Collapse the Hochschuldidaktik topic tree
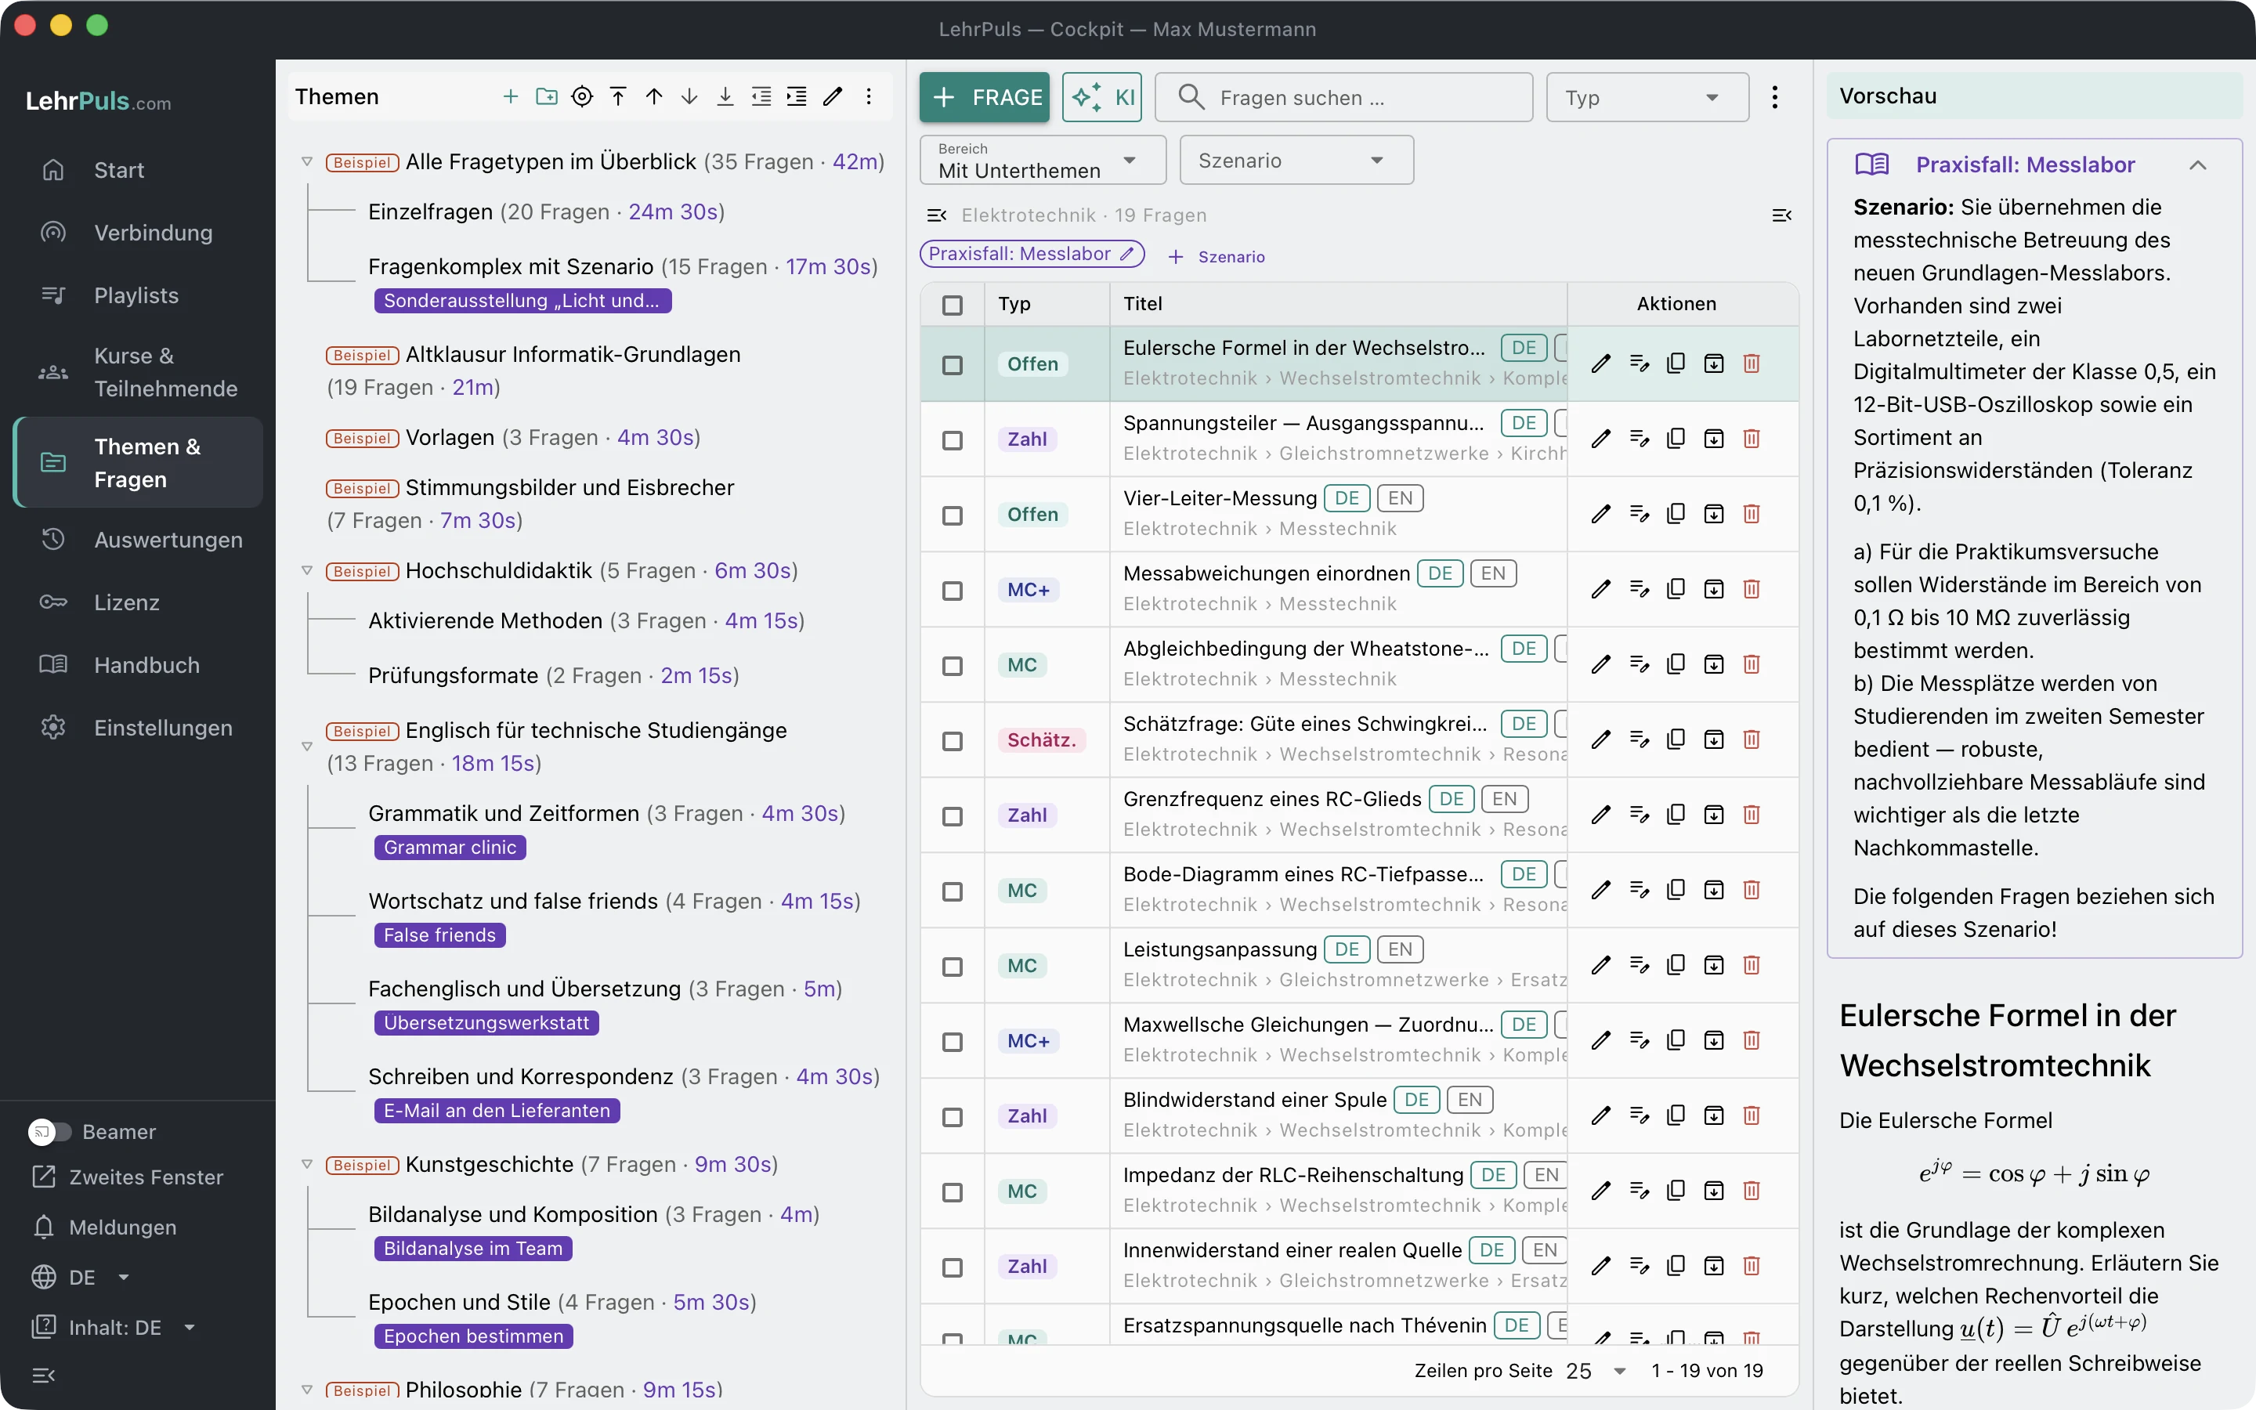This screenshot has width=2256, height=1410. click(307, 569)
